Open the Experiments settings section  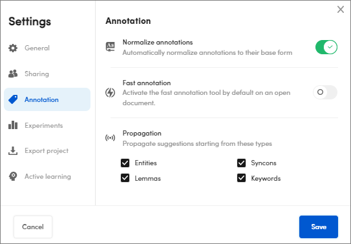[x=47, y=125]
